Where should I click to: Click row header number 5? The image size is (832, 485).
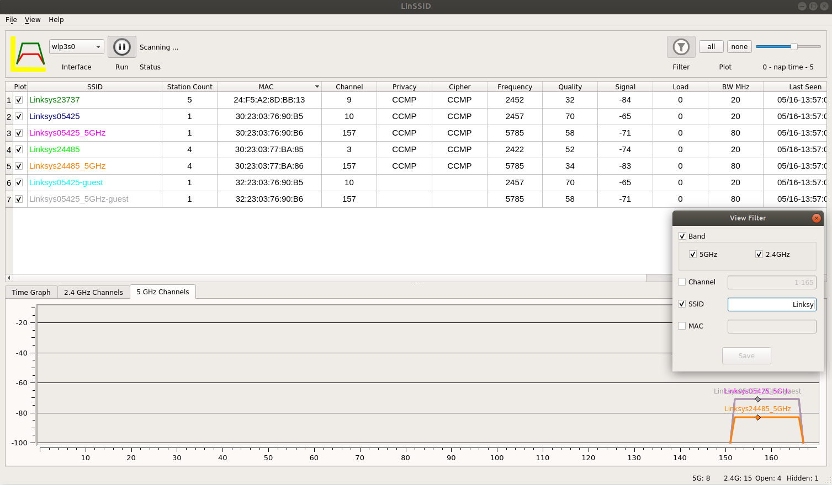(x=9, y=166)
